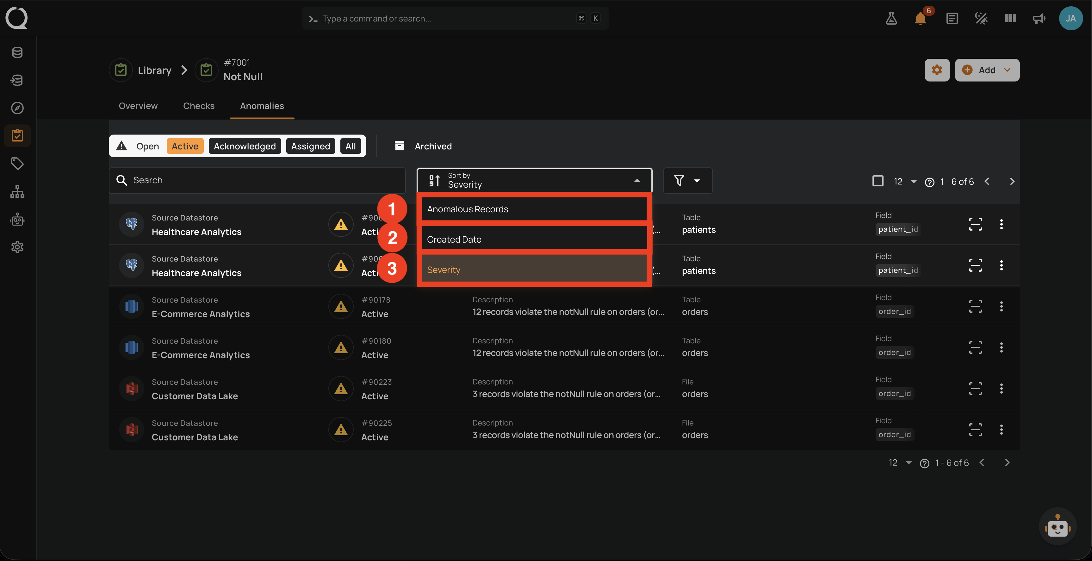Go to Library breadcrumb
Image resolution: width=1092 pixels, height=561 pixels.
[x=141, y=70]
